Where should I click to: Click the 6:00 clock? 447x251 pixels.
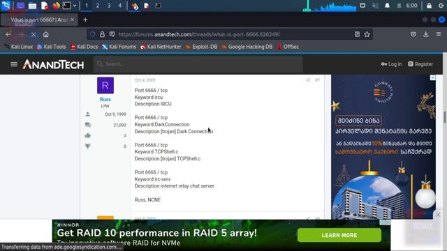411,6
